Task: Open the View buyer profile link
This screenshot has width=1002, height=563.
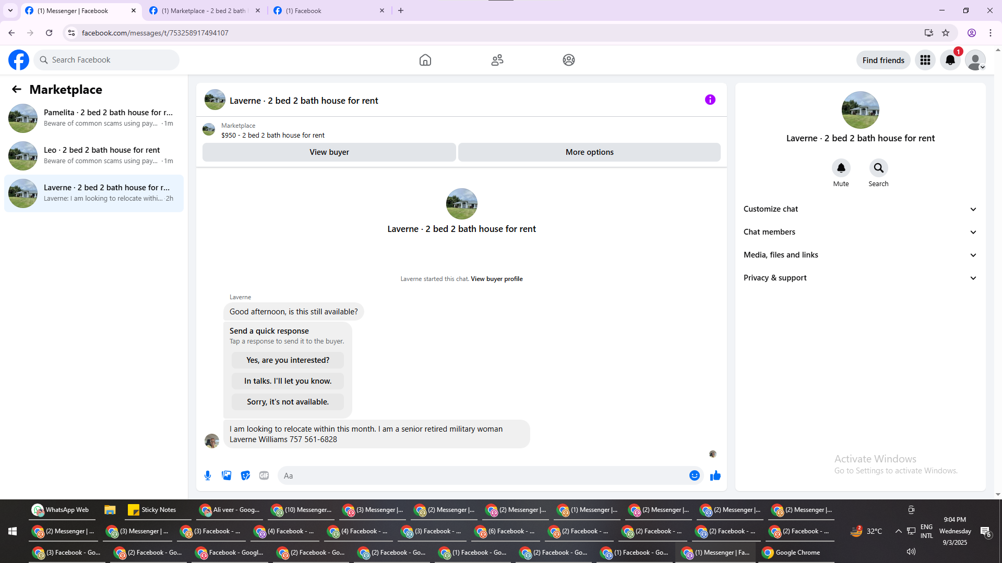Action: [x=497, y=279]
